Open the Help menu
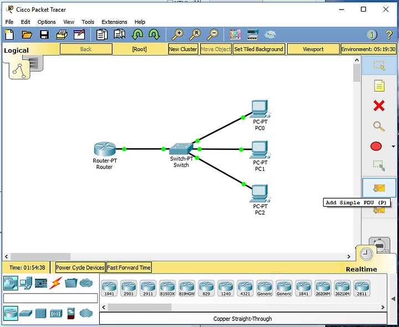 (x=140, y=22)
